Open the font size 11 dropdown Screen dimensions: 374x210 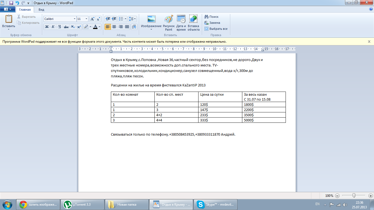(87, 19)
